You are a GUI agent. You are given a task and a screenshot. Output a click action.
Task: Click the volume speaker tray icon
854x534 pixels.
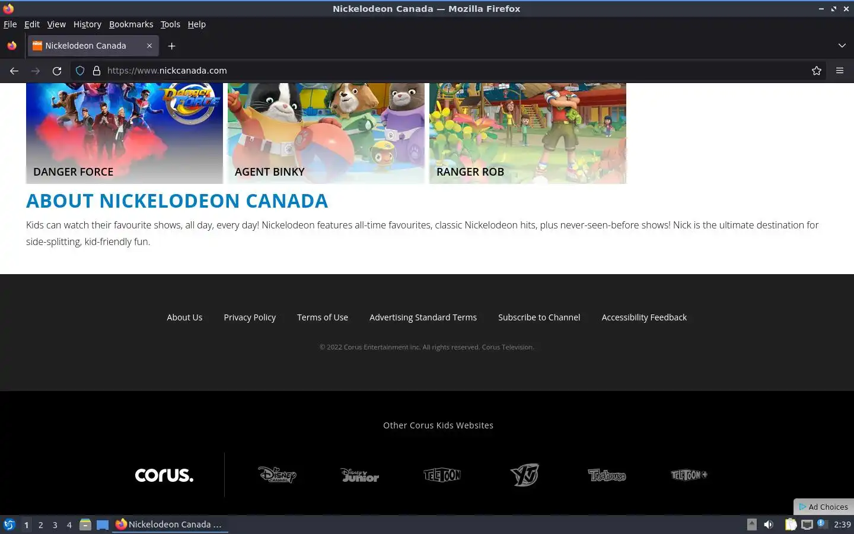(x=769, y=524)
